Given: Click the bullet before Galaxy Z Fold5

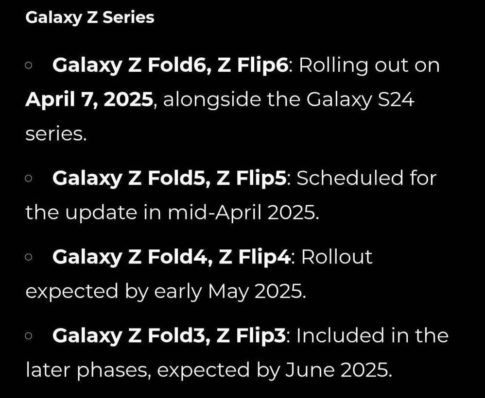Looking at the screenshot, I should tap(29, 178).
